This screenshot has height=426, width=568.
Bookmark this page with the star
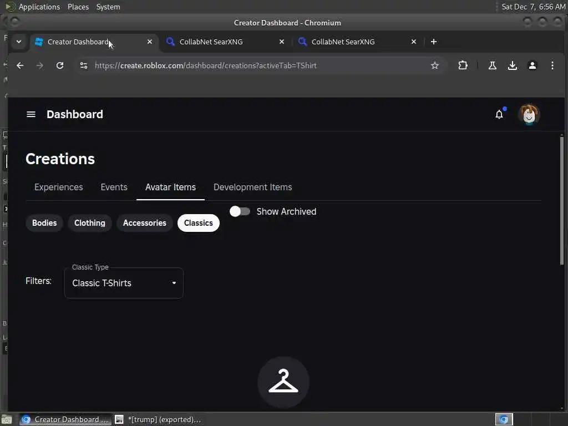(x=435, y=65)
